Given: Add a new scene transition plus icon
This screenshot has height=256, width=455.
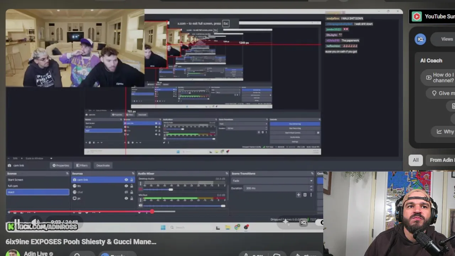Looking at the screenshot, I should [299, 195].
